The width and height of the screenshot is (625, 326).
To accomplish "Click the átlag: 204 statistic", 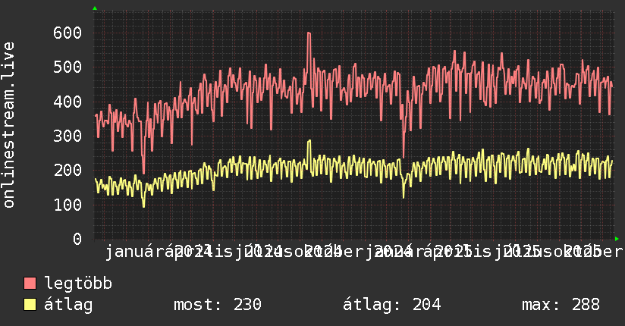I will coord(392,305).
